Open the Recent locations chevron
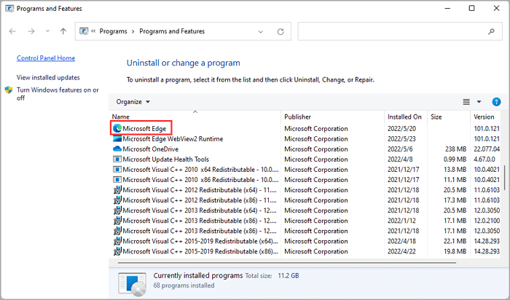 point(47,31)
